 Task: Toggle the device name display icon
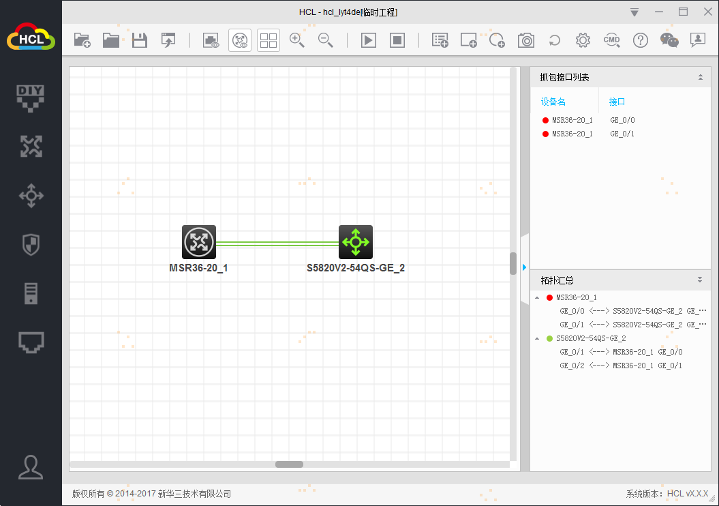tap(211, 40)
